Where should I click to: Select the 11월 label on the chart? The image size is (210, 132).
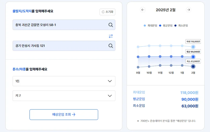point(160,73)
